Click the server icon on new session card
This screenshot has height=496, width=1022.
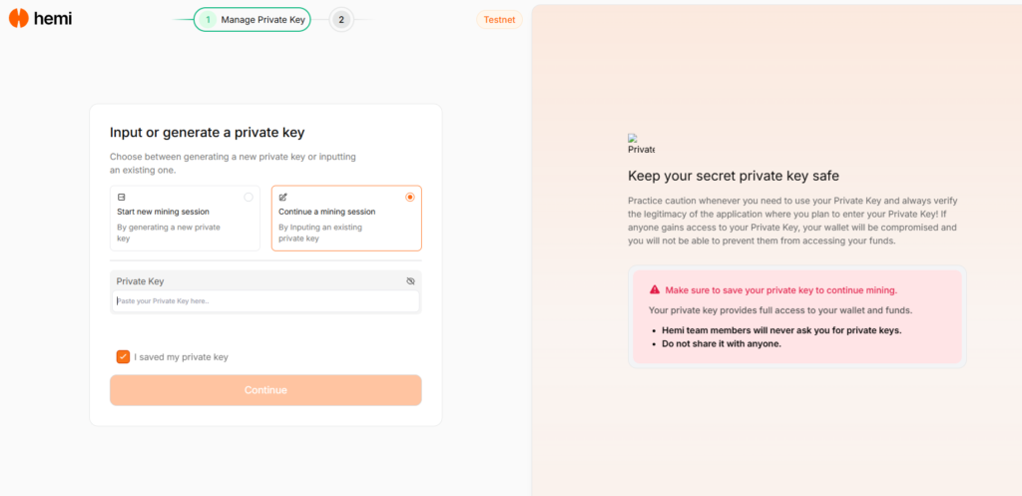click(121, 197)
